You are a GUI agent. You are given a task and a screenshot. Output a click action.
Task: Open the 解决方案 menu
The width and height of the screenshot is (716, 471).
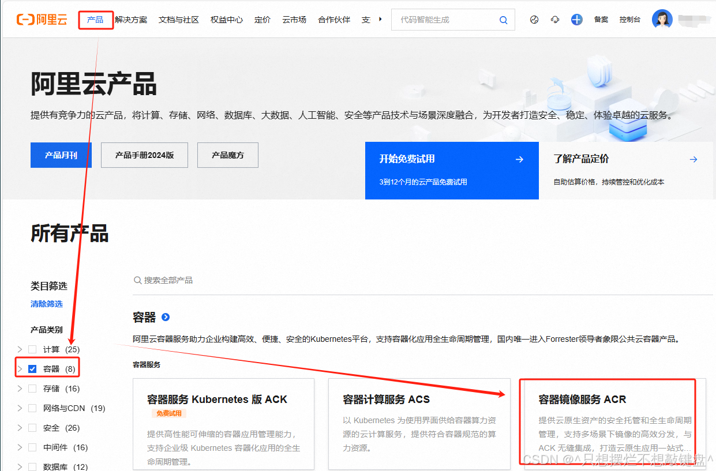point(131,20)
